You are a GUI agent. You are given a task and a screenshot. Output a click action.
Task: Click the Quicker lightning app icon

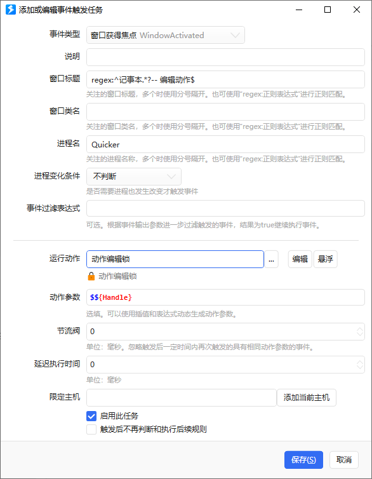coord(11,10)
